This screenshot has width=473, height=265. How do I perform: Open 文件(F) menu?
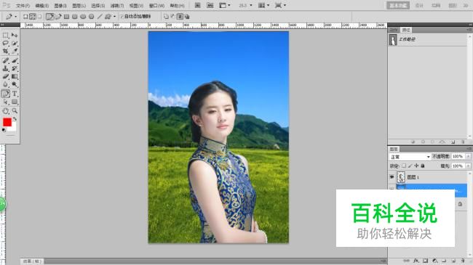coord(23,6)
